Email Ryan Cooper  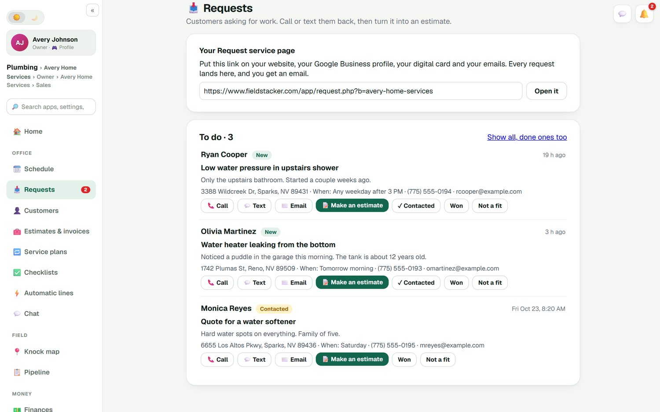pyautogui.click(x=294, y=206)
